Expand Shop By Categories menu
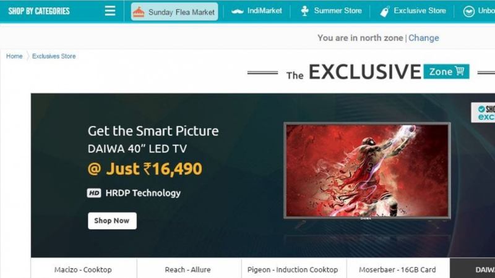The width and height of the screenshot is (495, 278). tap(39, 11)
